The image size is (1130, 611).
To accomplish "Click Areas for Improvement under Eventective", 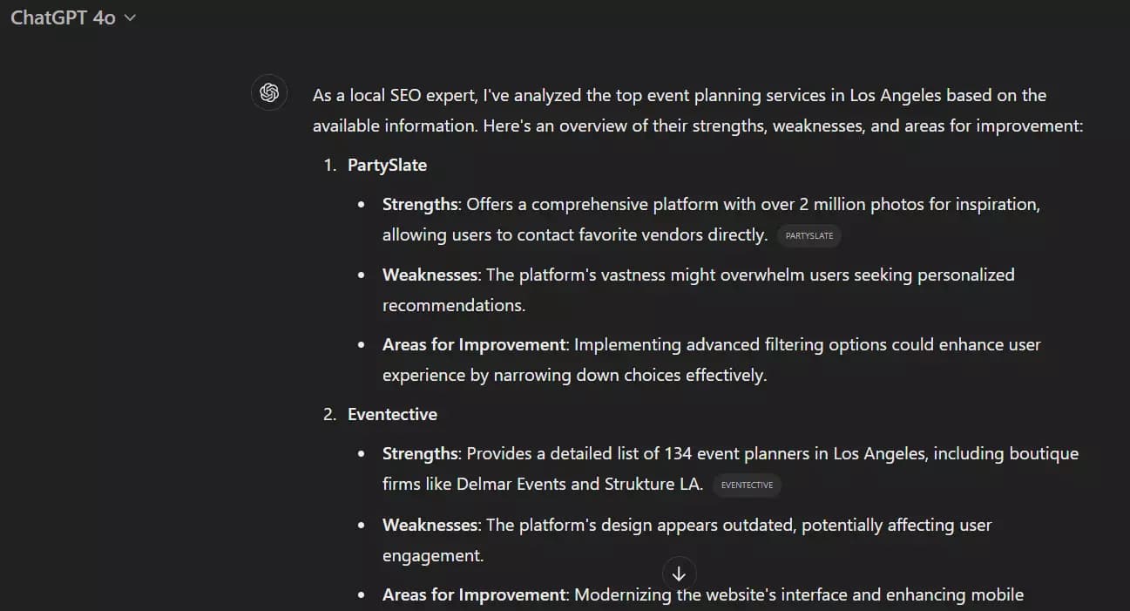I will pos(474,594).
